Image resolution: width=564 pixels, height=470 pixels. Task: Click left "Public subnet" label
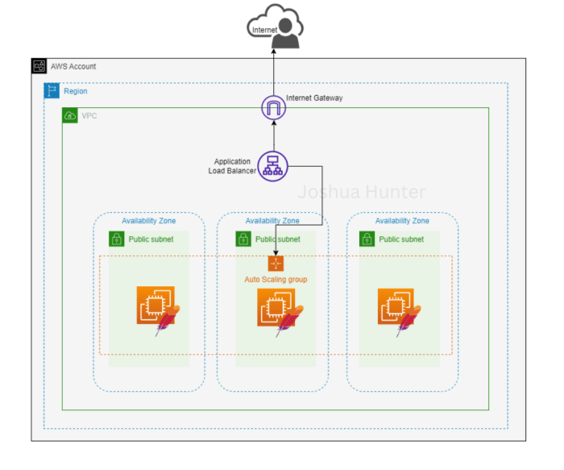coord(151,239)
